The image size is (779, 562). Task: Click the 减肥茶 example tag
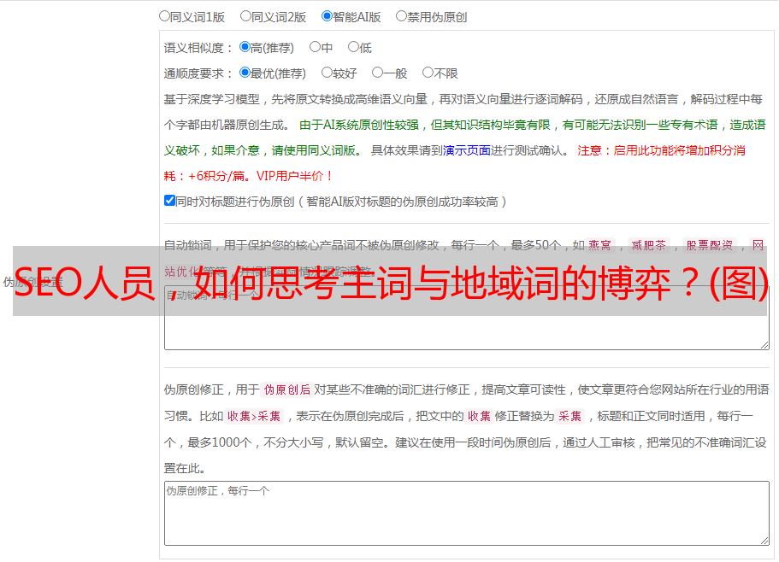648,245
